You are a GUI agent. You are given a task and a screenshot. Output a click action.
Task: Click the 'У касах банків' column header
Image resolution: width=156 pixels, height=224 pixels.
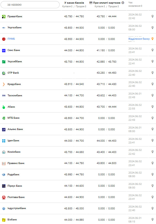click(74, 3)
